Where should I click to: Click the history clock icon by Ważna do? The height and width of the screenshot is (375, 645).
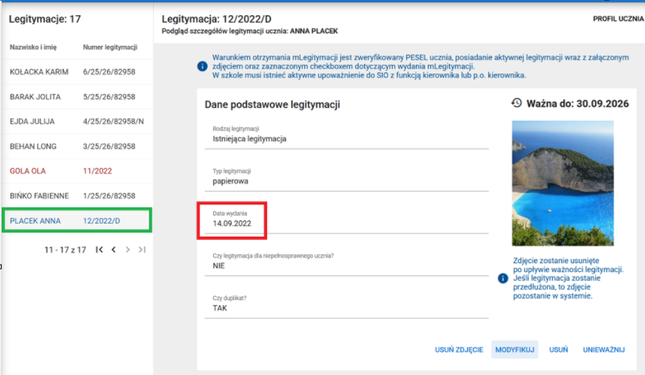pyautogui.click(x=516, y=103)
